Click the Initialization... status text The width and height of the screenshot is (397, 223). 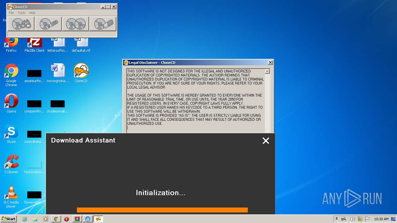(161, 193)
